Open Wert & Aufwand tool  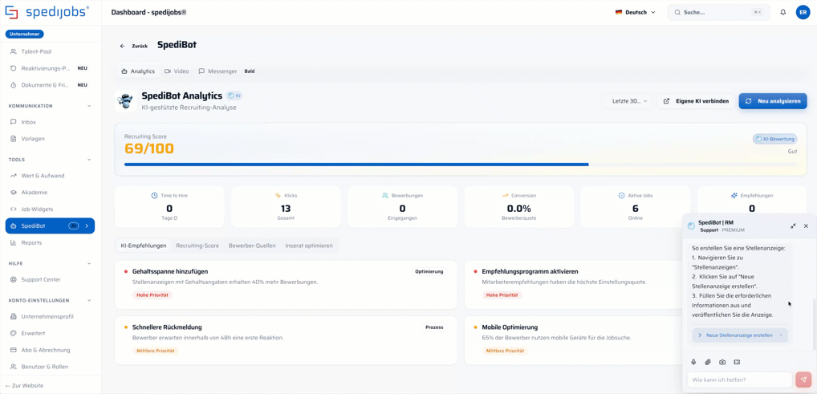click(50, 176)
